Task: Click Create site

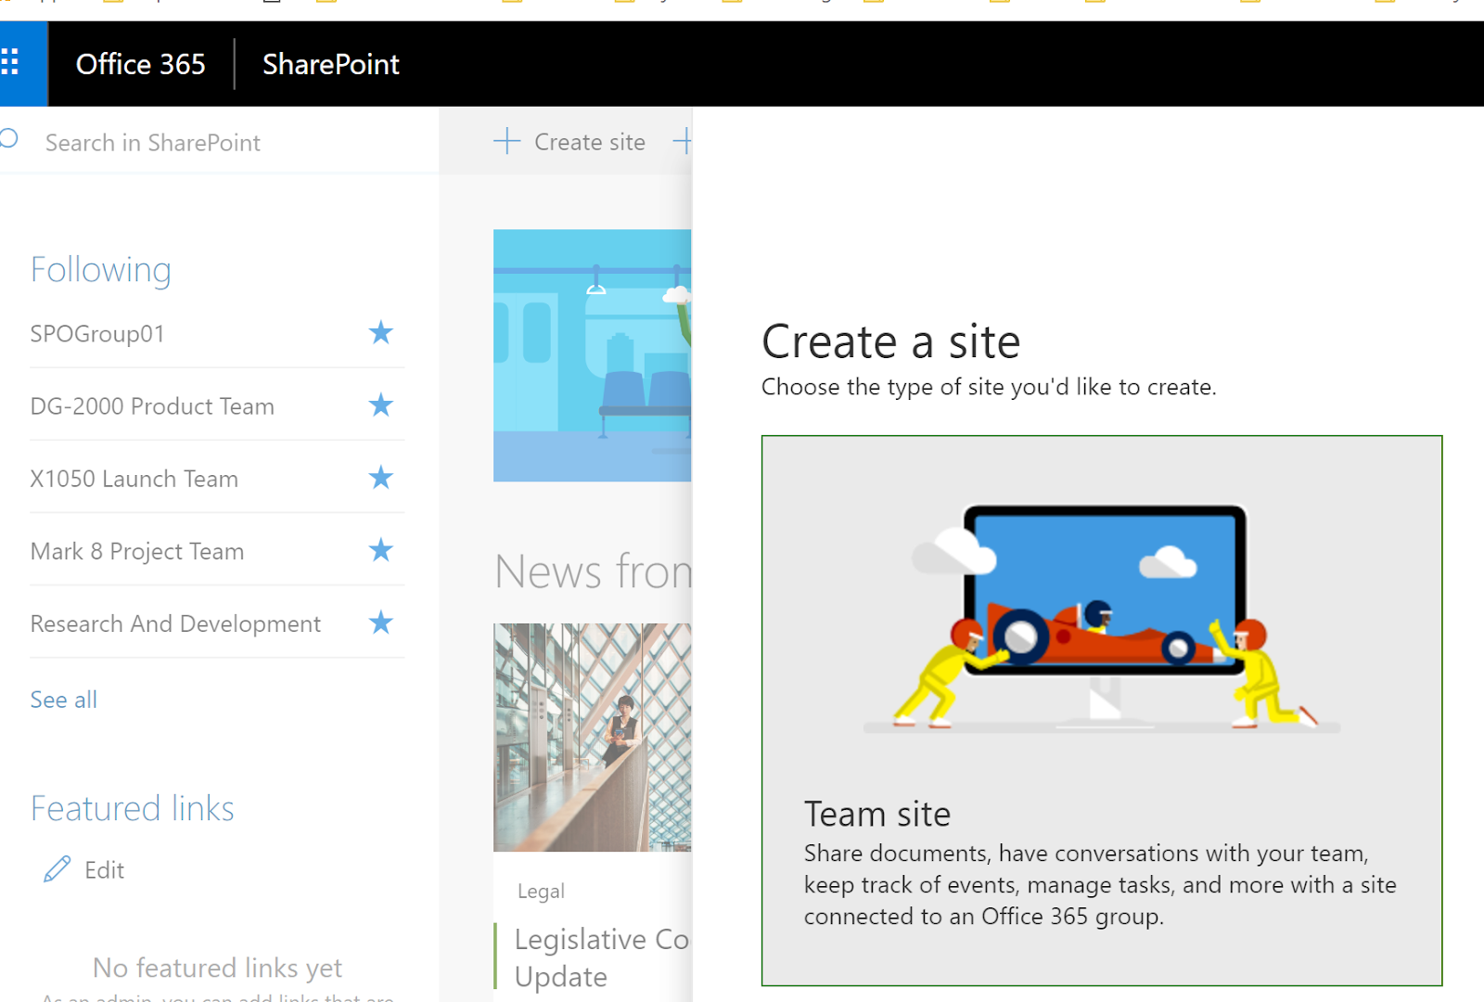Action: click(590, 141)
